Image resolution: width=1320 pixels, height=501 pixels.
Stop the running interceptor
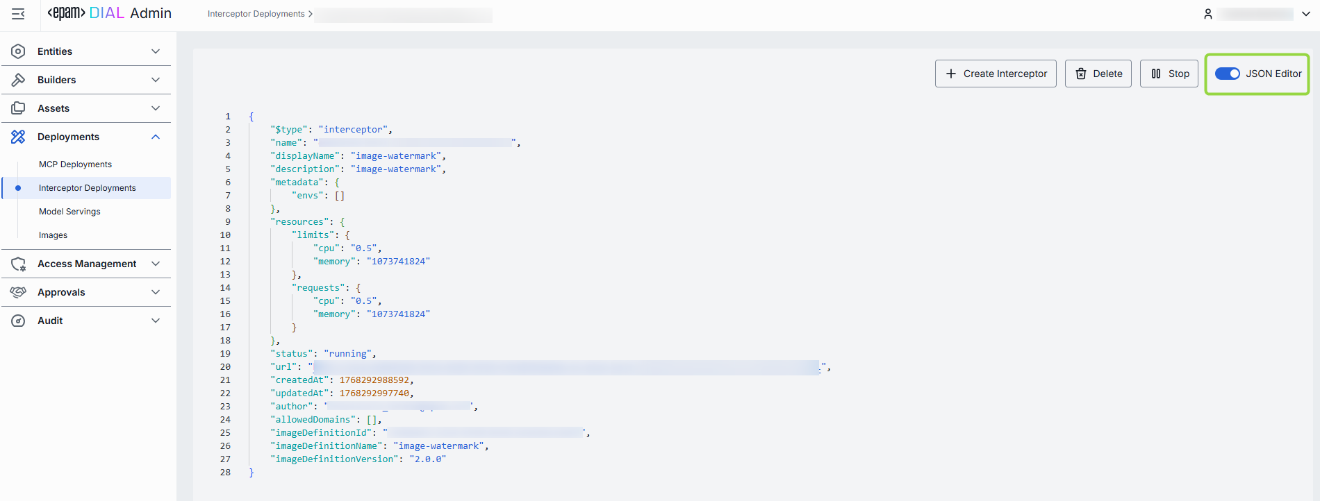(x=1169, y=74)
